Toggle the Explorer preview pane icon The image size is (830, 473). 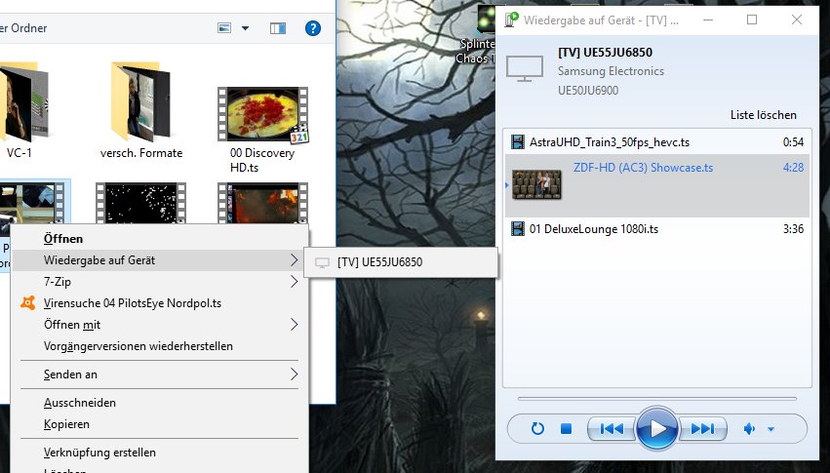pyautogui.click(x=278, y=28)
